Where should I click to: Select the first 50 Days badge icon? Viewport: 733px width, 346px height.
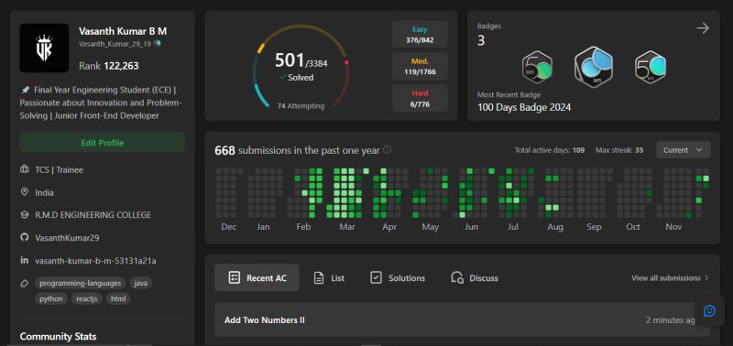pos(537,67)
